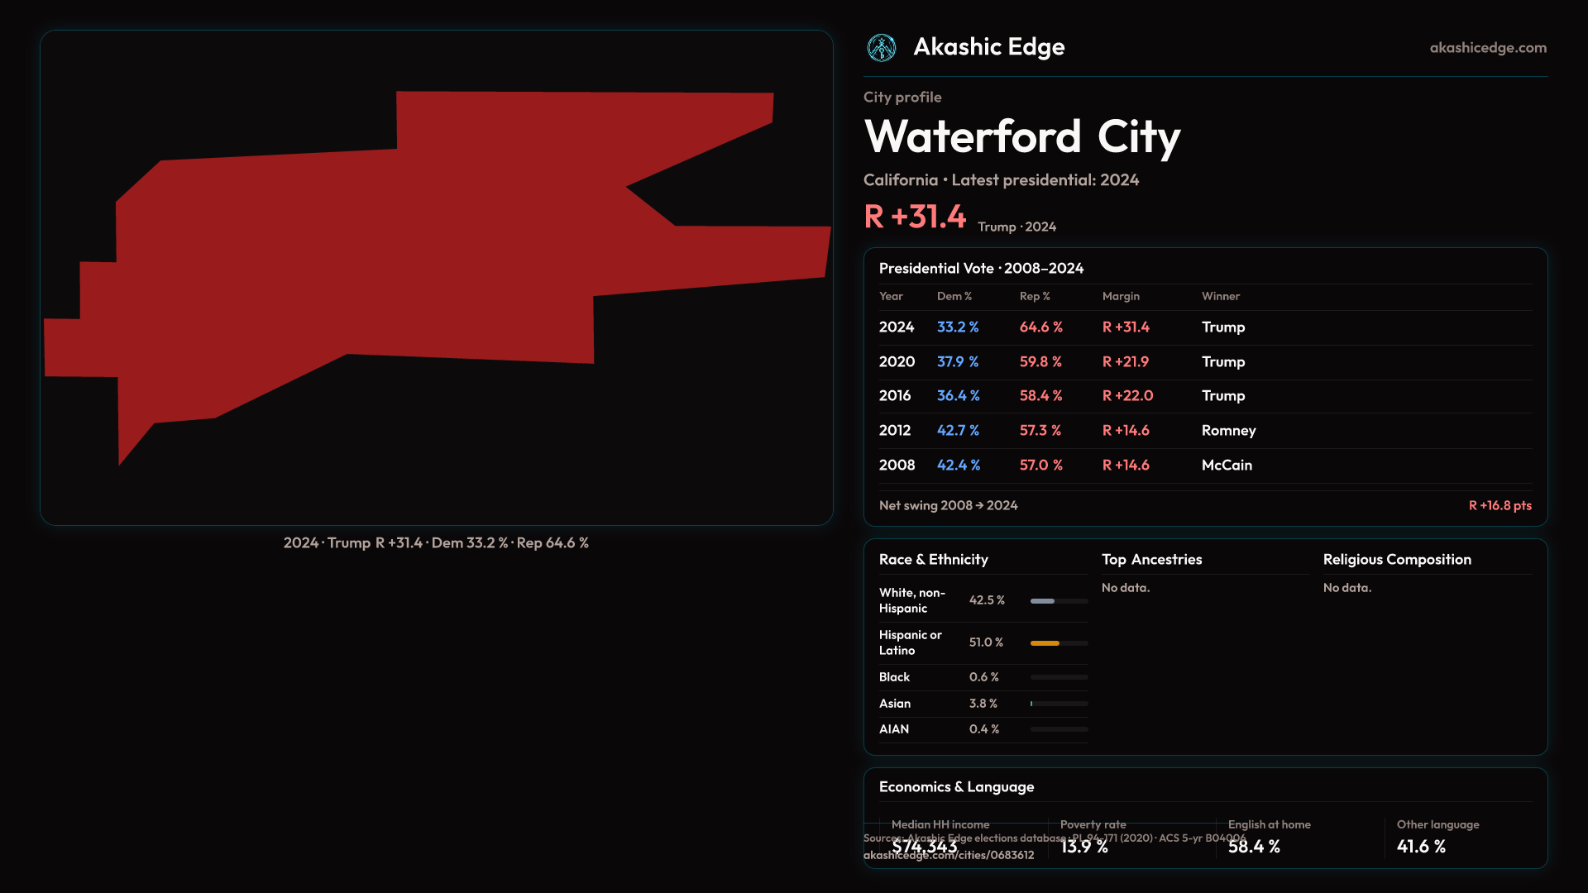This screenshot has width=1588, height=893.
Task: Click the Winner column header
Action: pos(1220,296)
